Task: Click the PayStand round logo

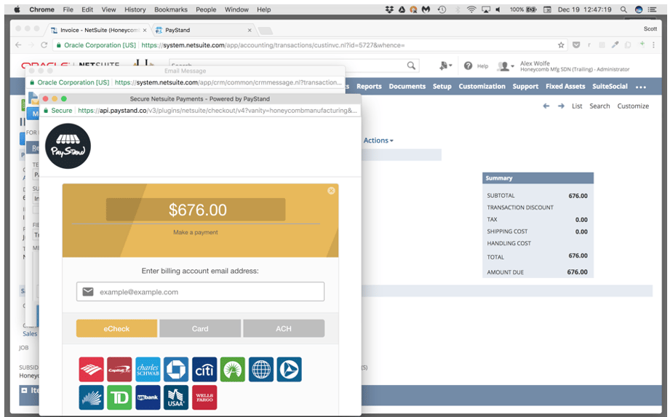Action: click(x=68, y=146)
